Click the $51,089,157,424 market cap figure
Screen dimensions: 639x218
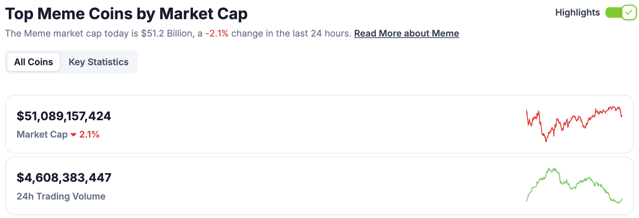tap(64, 116)
